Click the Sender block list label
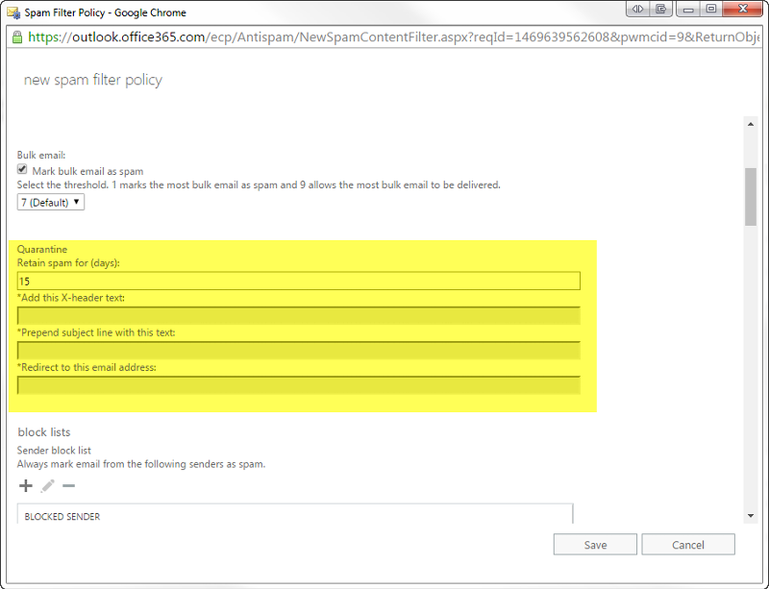This screenshot has height=589, width=769. [54, 451]
